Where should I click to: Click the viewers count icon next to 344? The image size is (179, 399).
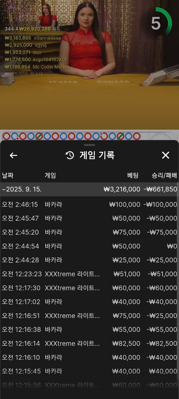(x=17, y=29)
